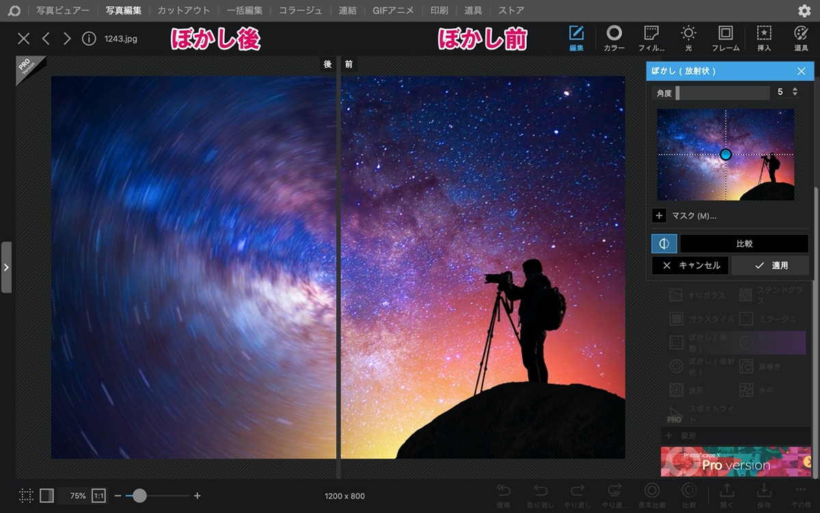Open the 光 light effects panel
The height and width of the screenshot is (513, 820).
(688, 38)
